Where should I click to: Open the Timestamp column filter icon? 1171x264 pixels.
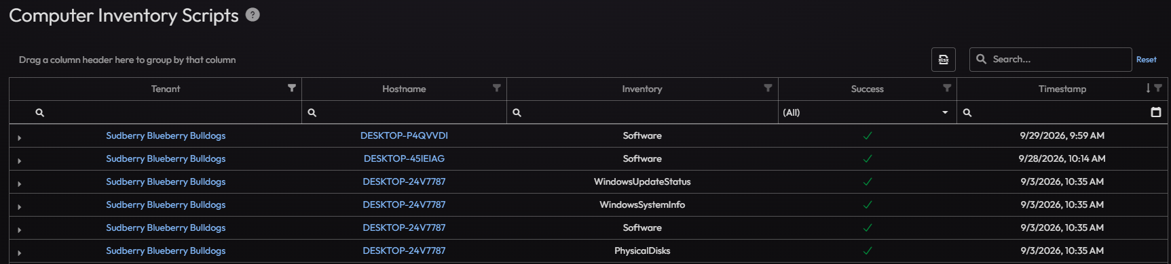pos(1158,88)
